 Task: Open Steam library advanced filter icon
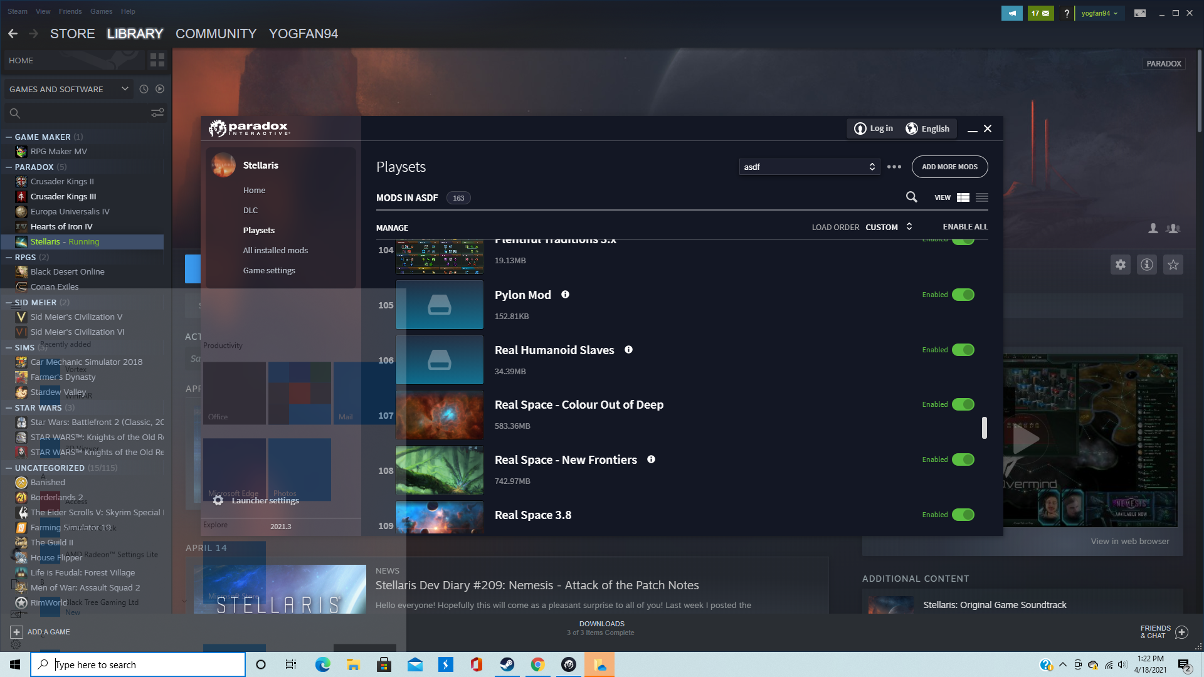point(157,113)
